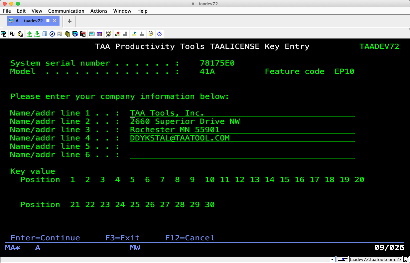The height and width of the screenshot is (263, 410).
Task: Add a new session with plus tab
Action: tap(69, 21)
